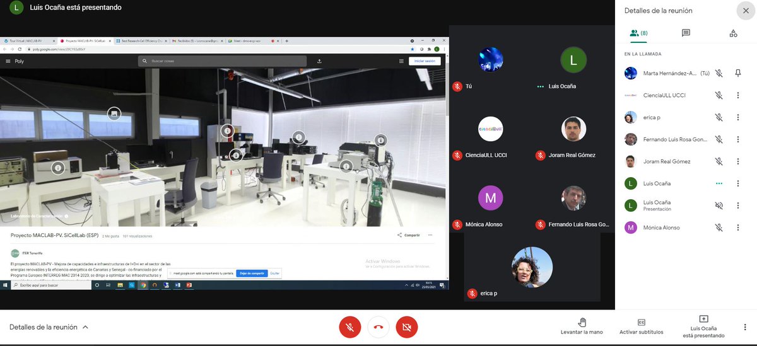The image size is (757, 346).
Task: Switch to the chat tab
Action: [686, 33]
